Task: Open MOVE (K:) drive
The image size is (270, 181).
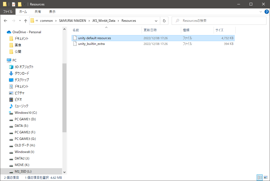Action: tap(22, 165)
